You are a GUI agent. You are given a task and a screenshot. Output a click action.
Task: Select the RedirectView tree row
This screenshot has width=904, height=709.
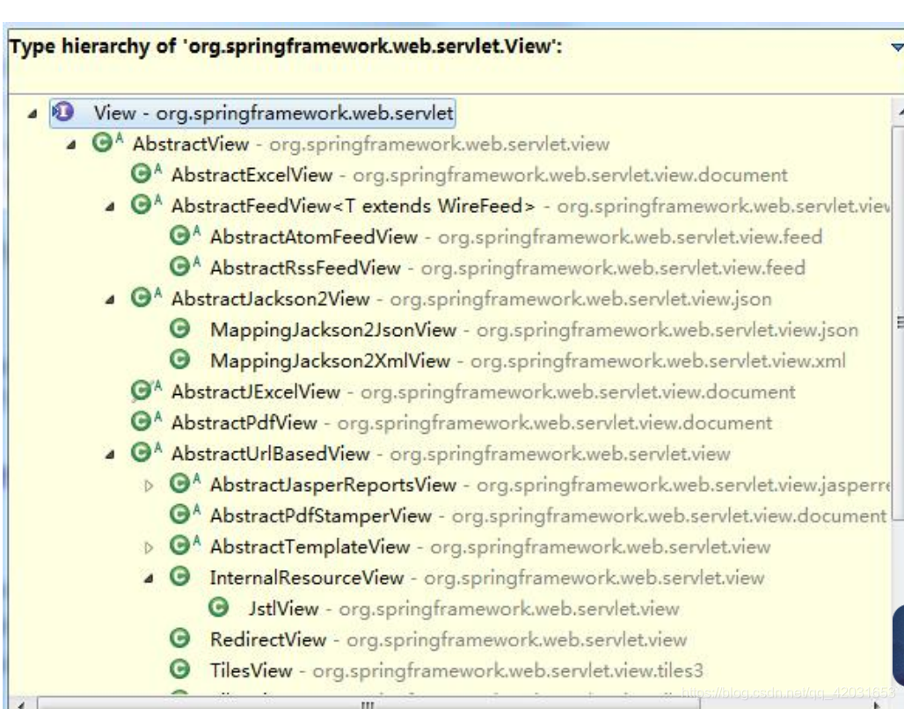427,640
